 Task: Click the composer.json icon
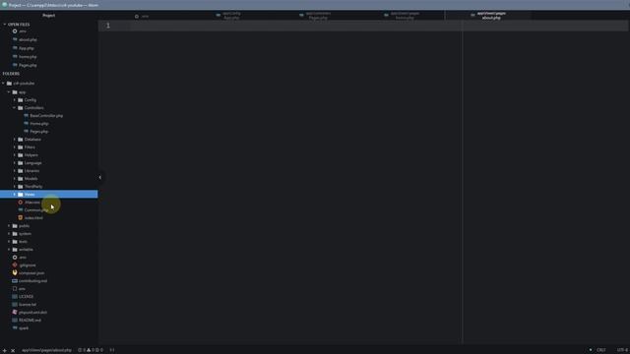15,273
